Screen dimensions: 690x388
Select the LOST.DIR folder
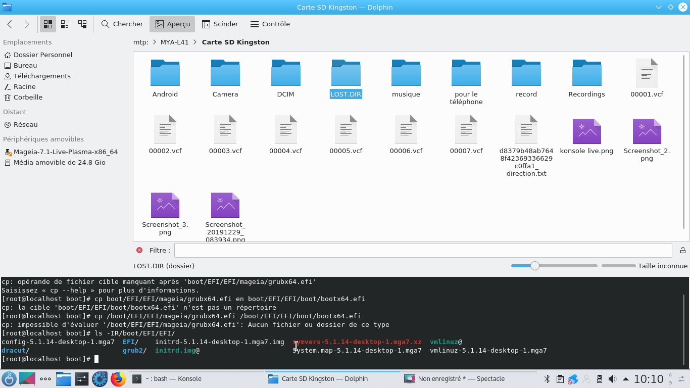pos(346,78)
